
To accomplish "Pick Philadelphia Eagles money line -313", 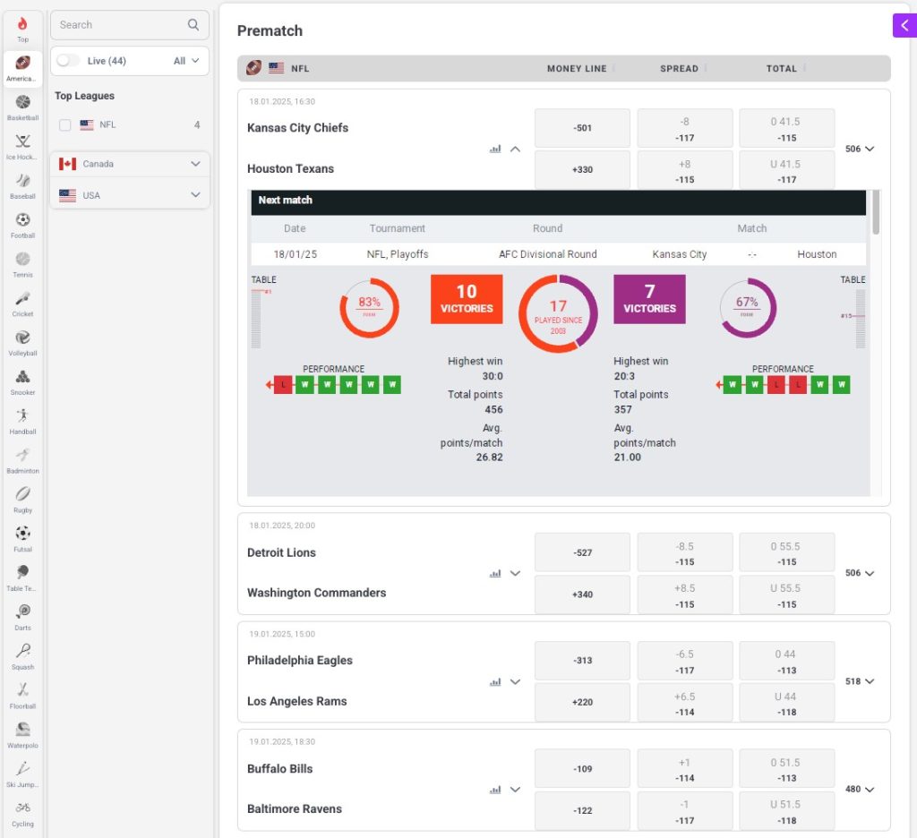I will click(x=582, y=661).
